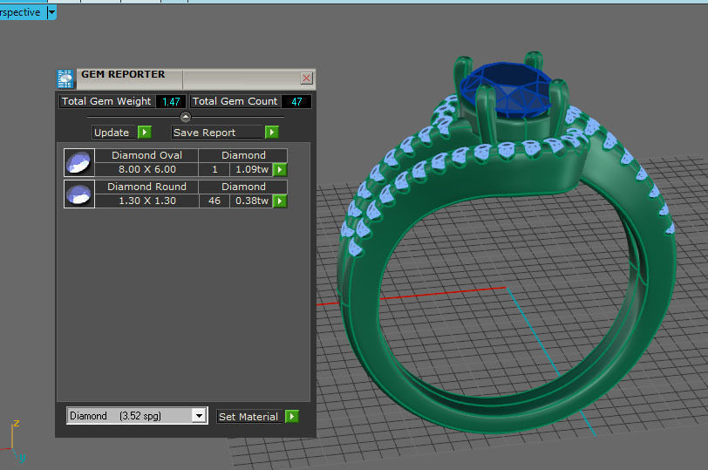
Task: Close the Gem Reporter panel
Action: pos(307,78)
